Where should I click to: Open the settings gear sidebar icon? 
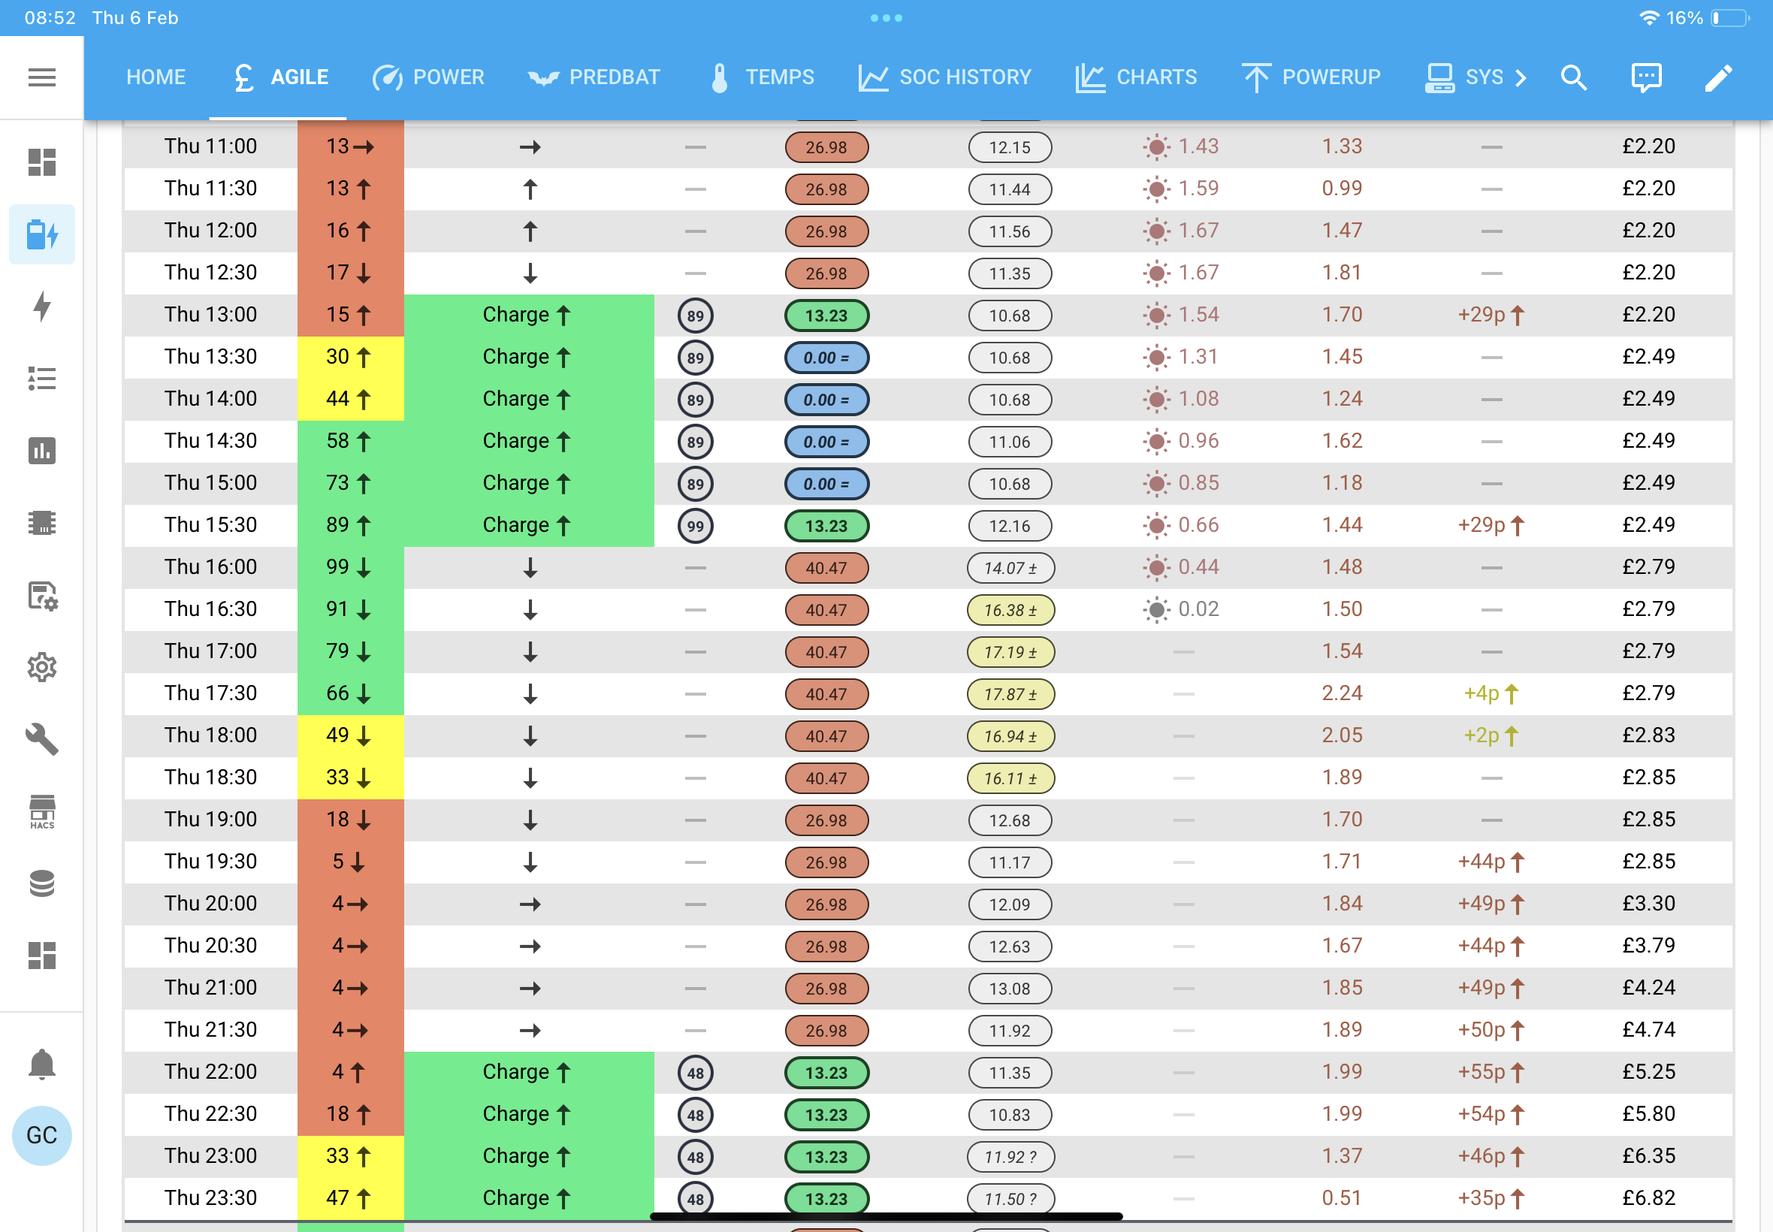click(41, 667)
